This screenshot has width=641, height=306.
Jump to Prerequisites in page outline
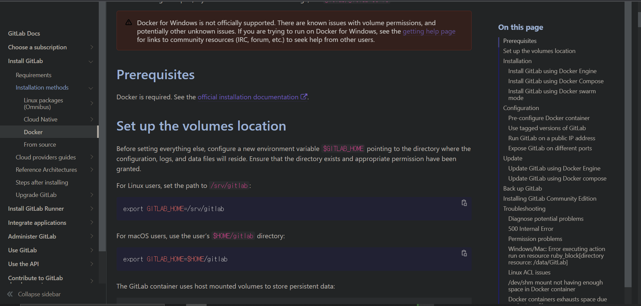click(x=520, y=41)
